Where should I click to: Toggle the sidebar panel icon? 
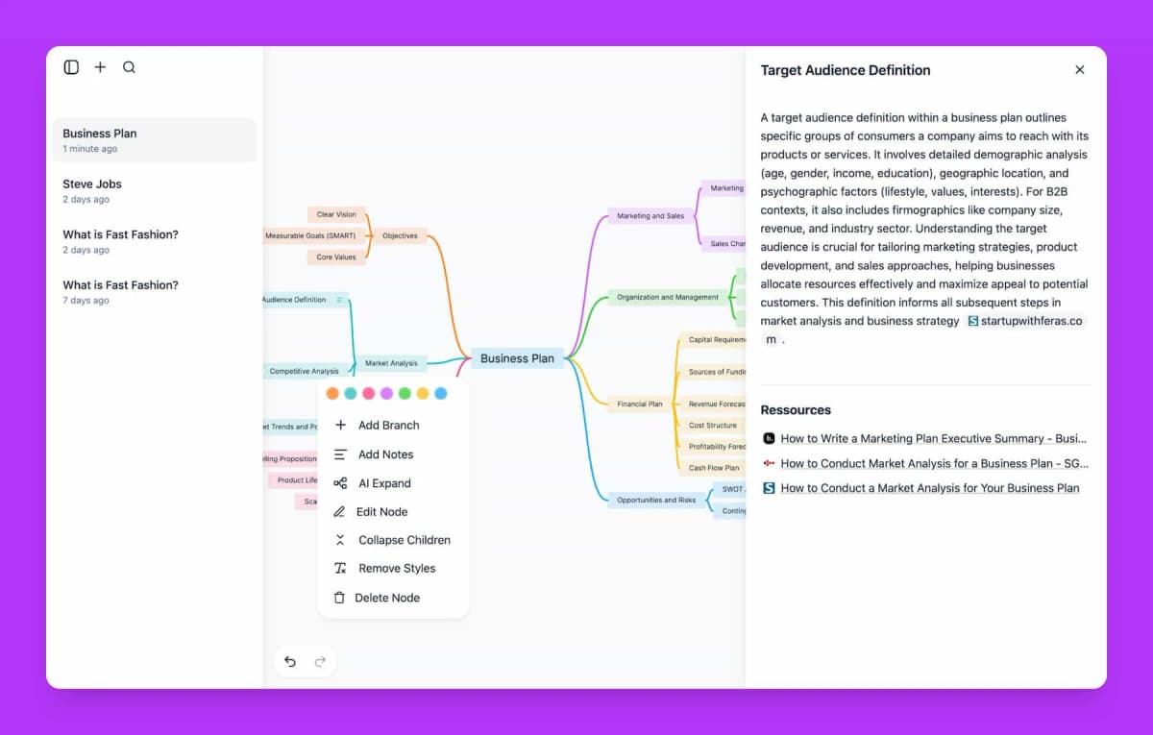(x=71, y=67)
